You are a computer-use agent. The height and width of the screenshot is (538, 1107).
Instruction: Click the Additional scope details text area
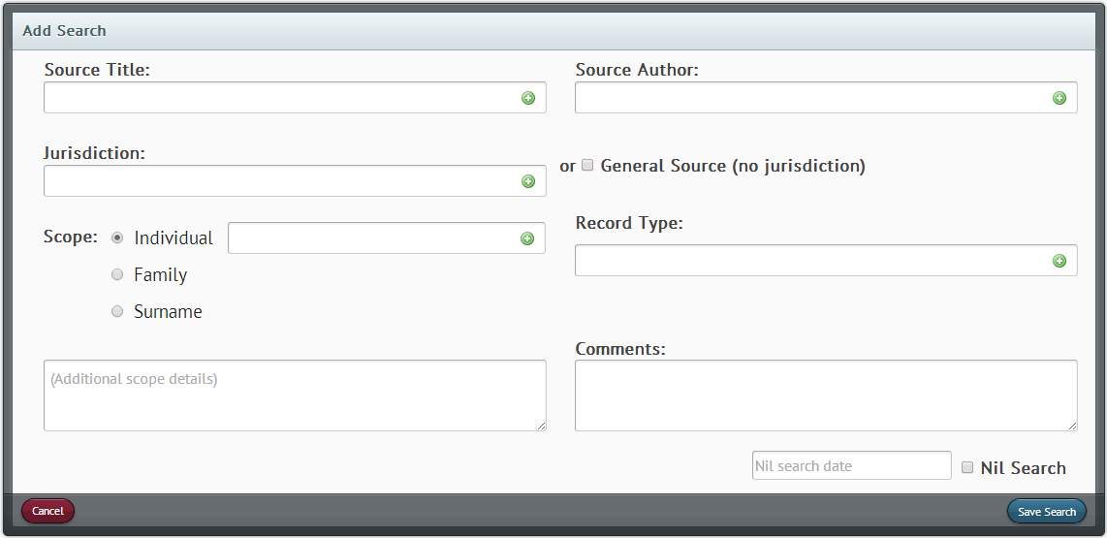click(x=295, y=396)
